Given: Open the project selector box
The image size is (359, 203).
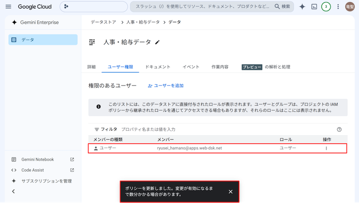Looking at the screenshot, I should pos(94,7).
